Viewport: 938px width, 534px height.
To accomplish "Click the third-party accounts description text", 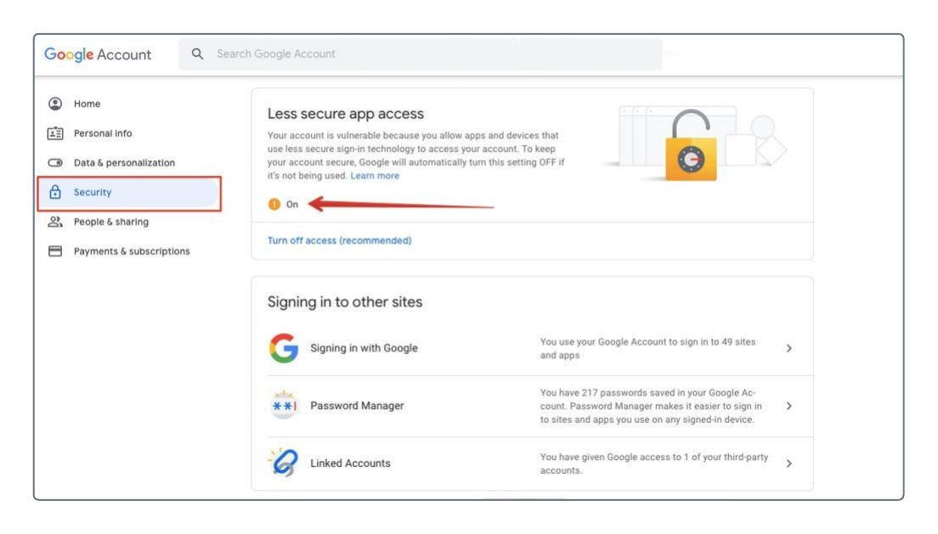I will click(x=654, y=464).
